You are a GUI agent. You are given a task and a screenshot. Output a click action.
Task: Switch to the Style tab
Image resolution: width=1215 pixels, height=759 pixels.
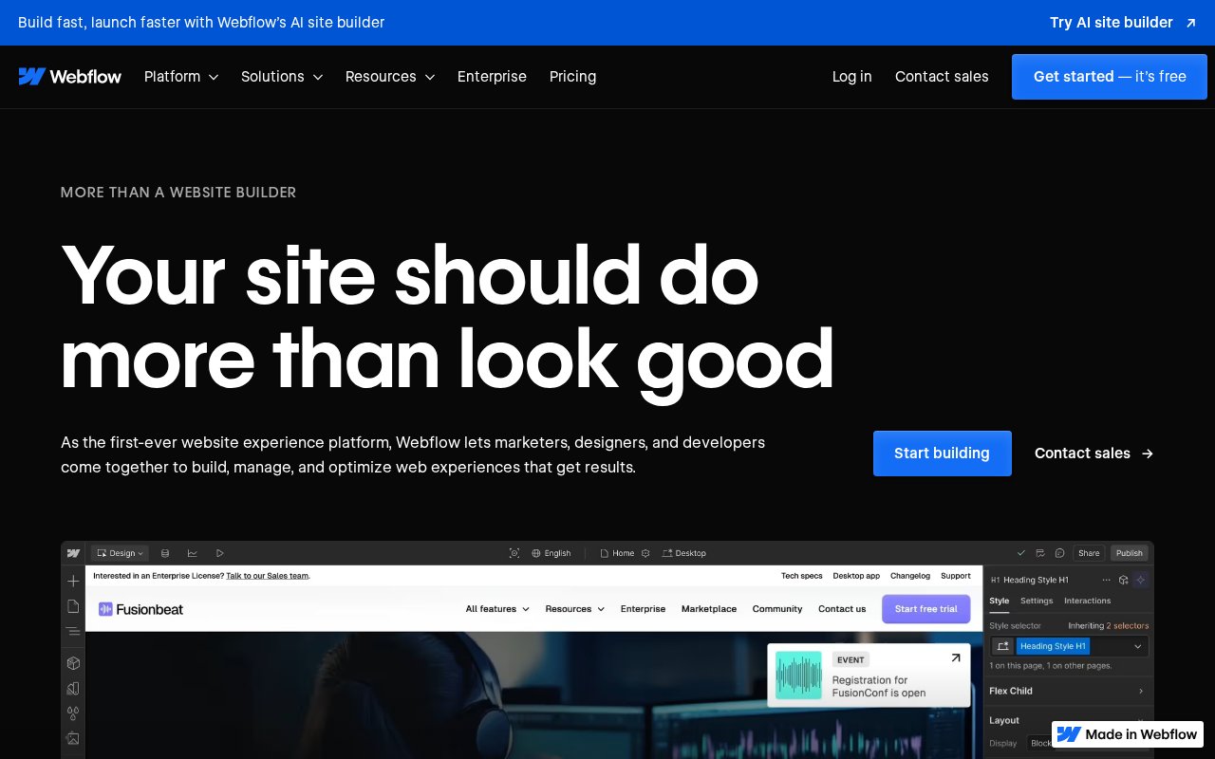1000,601
